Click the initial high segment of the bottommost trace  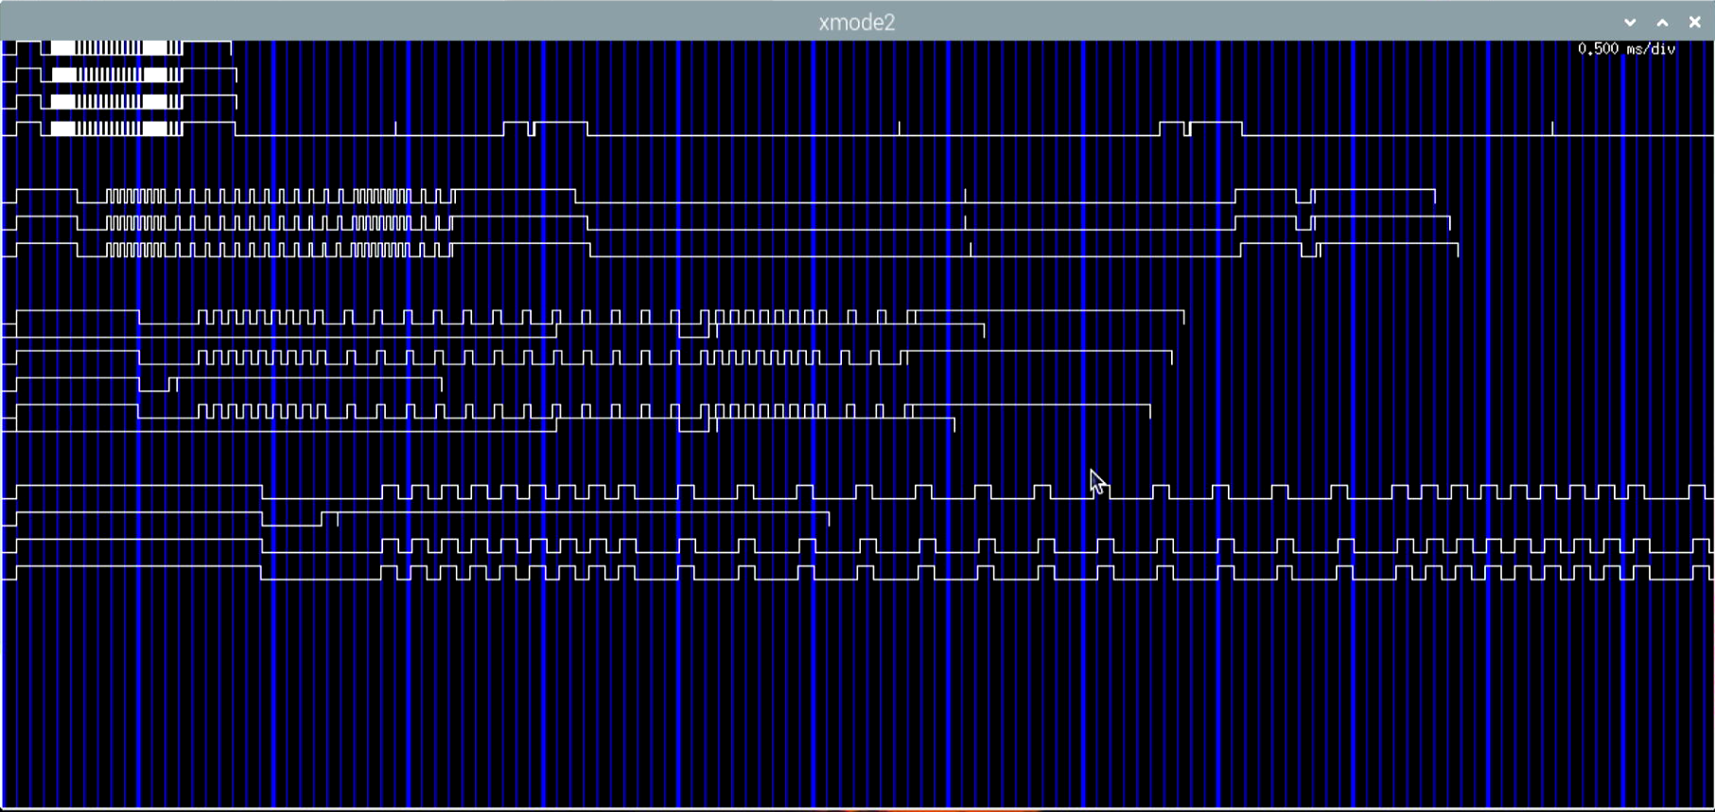[138, 567]
